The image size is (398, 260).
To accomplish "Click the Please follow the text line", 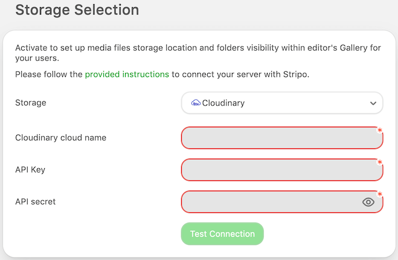I will tap(48, 75).
